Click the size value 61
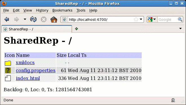The image size is (186, 105). 64,70
